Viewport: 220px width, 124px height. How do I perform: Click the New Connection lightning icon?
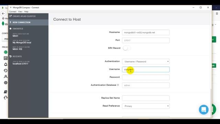10,22
